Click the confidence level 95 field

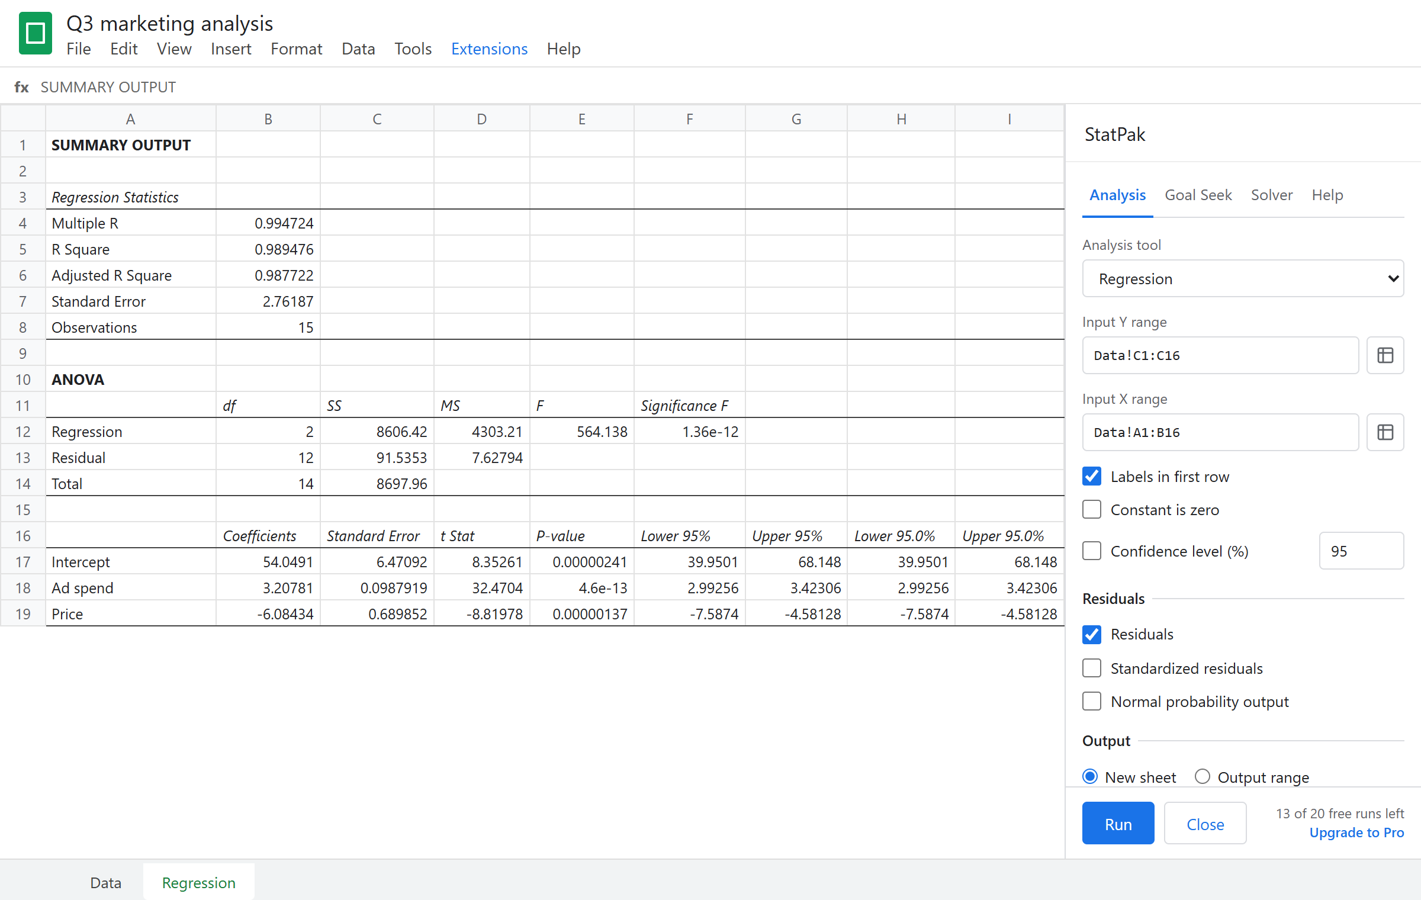click(1361, 551)
